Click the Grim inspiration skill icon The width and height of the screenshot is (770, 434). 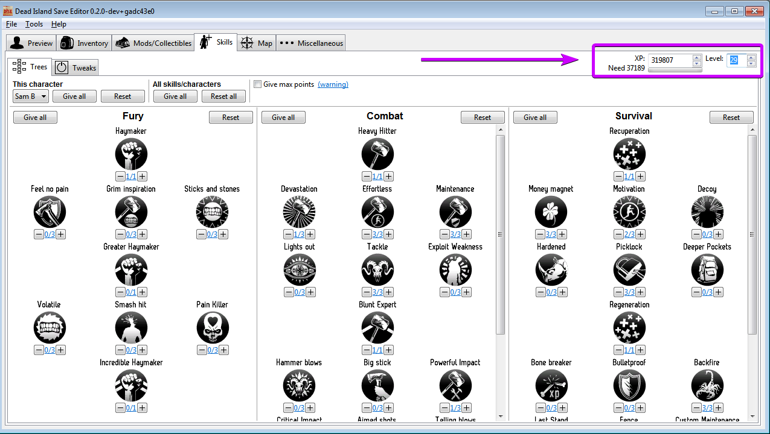tap(131, 212)
